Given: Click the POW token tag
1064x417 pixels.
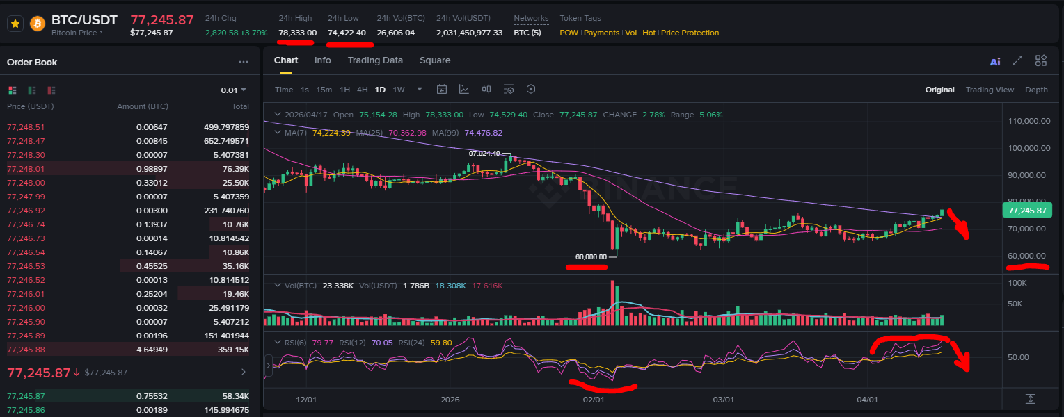Looking at the screenshot, I should pos(569,33).
